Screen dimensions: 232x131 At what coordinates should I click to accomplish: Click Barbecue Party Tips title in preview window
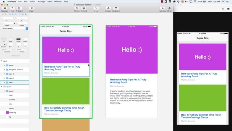[x=199, y=75]
